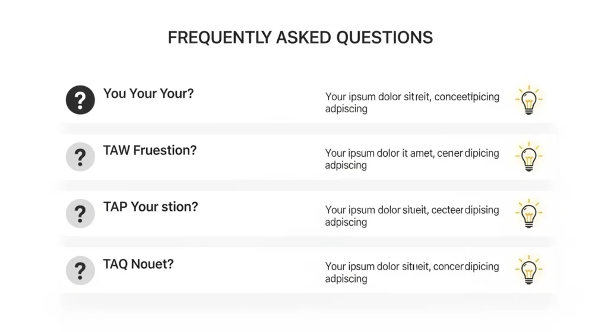Screen dimensions: 608x332
Task: Click the lightbulb icon in the You Your Your? row
Action: click(x=528, y=100)
